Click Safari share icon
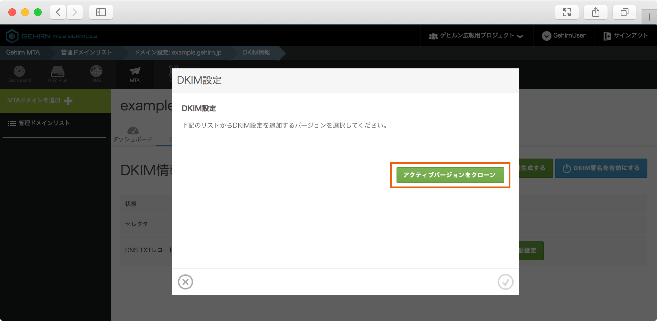This screenshot has height=321, width=657. click(595, 13)
